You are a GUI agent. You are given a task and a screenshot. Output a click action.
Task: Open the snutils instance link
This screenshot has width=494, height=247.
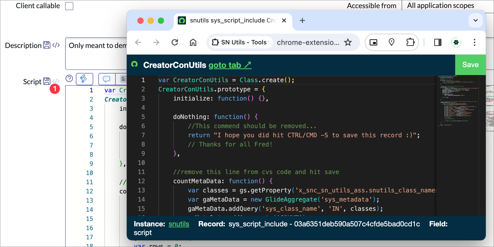point(179,224)
